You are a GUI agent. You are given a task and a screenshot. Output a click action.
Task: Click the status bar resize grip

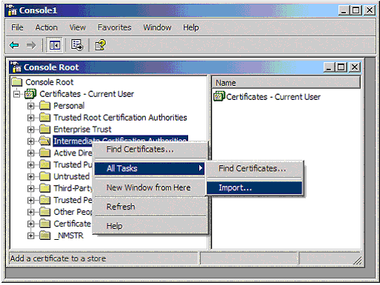click(357, 261)
